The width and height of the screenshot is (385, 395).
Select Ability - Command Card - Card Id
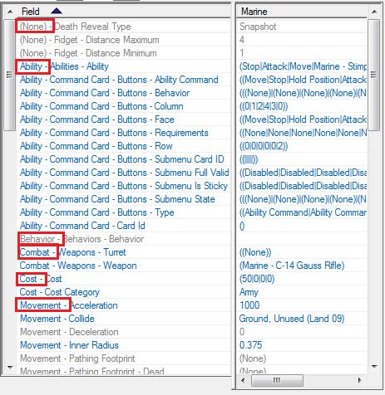[82, 226]
